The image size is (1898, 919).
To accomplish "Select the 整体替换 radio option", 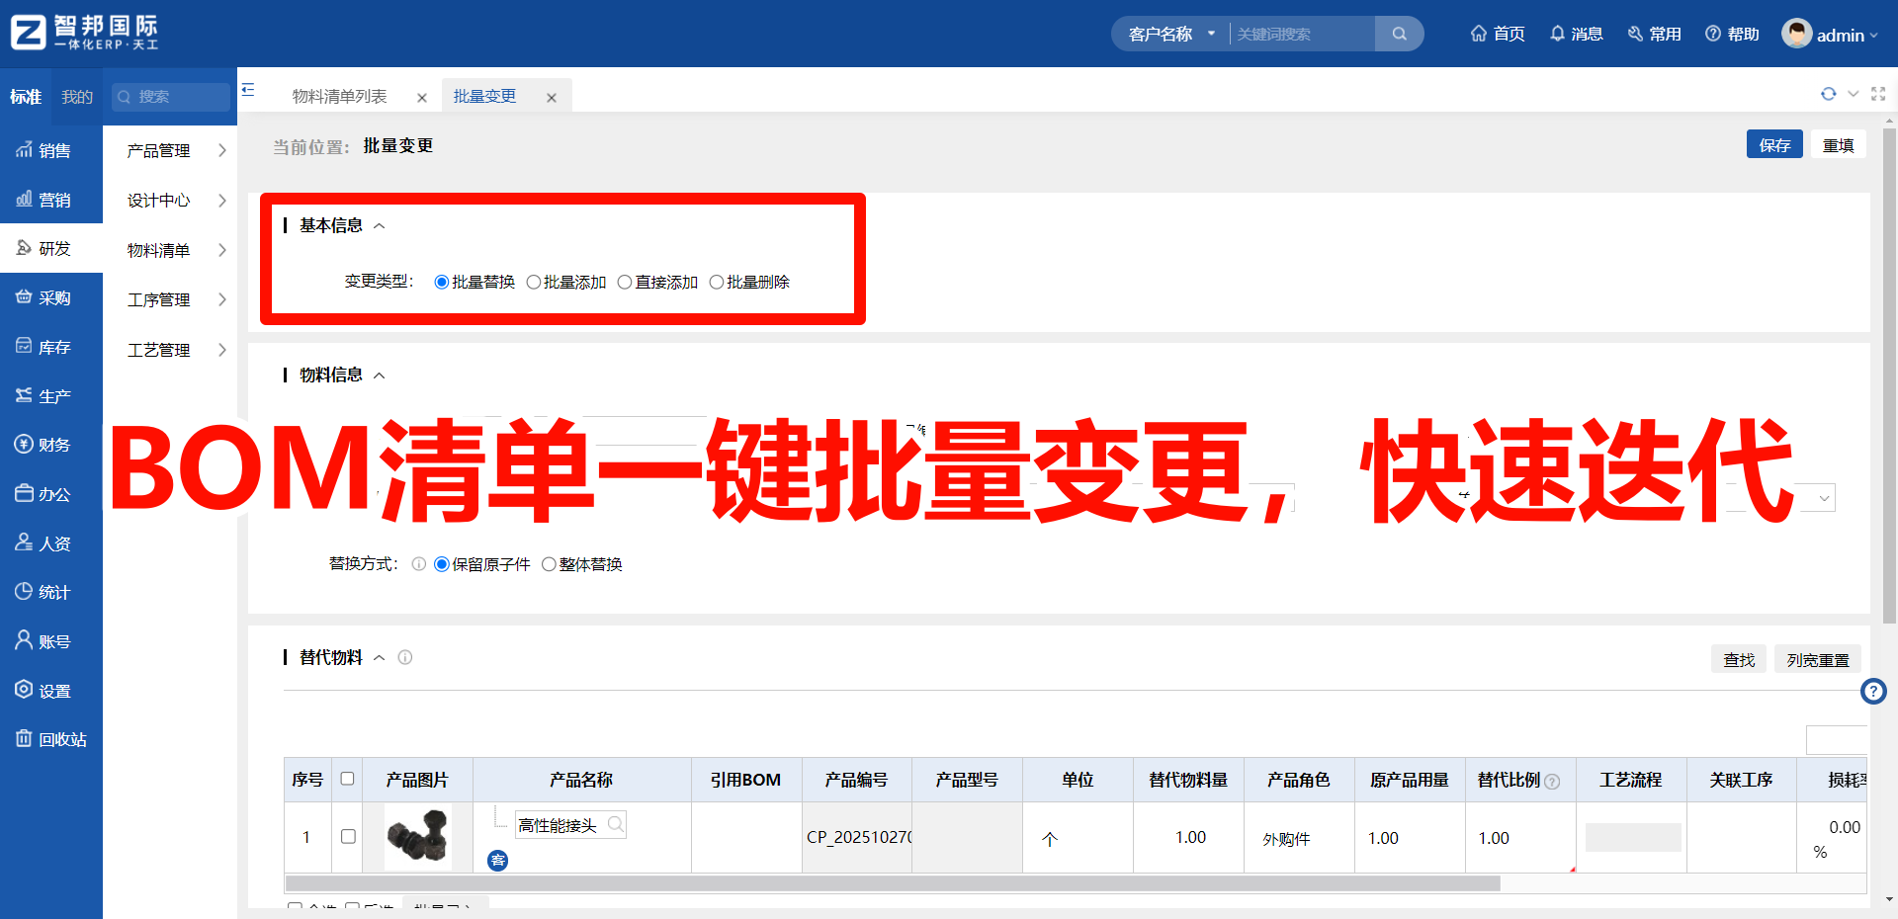I will (x=549, y=565).
